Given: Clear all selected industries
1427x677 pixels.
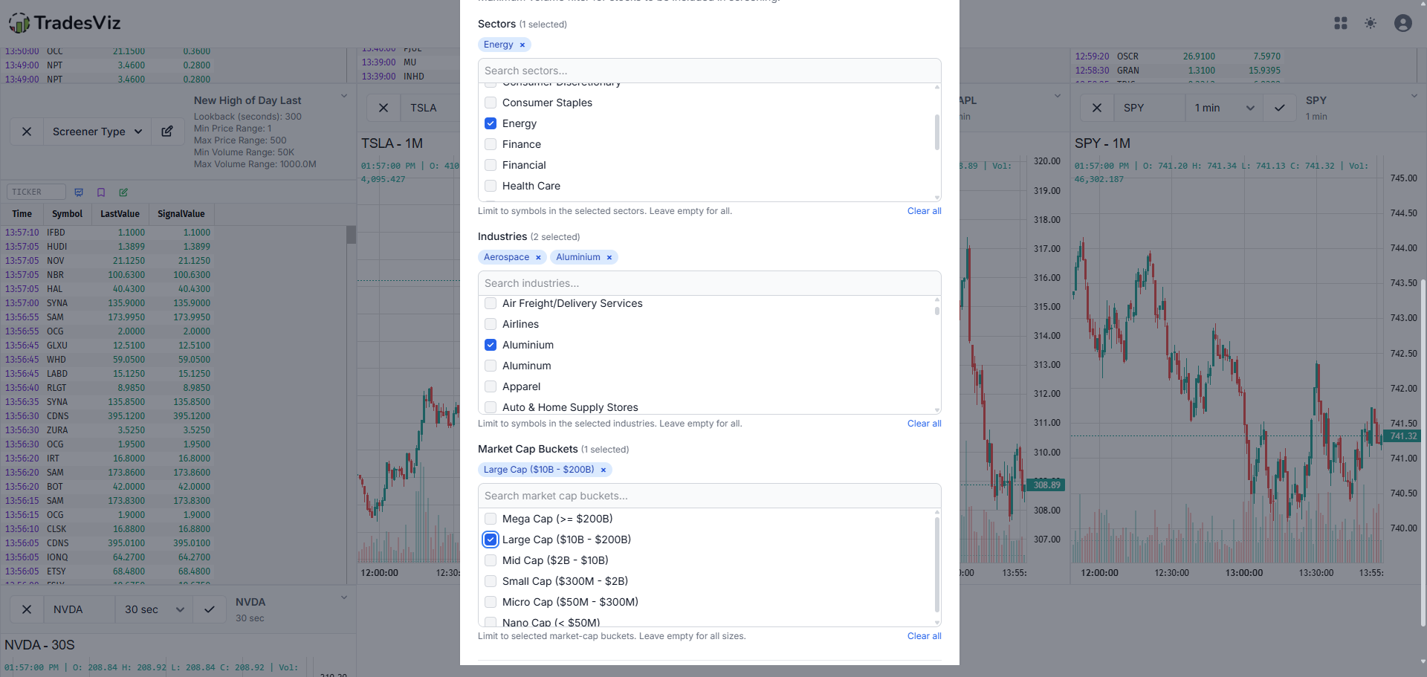Looking at the screenshot, I should coord(924,424).
